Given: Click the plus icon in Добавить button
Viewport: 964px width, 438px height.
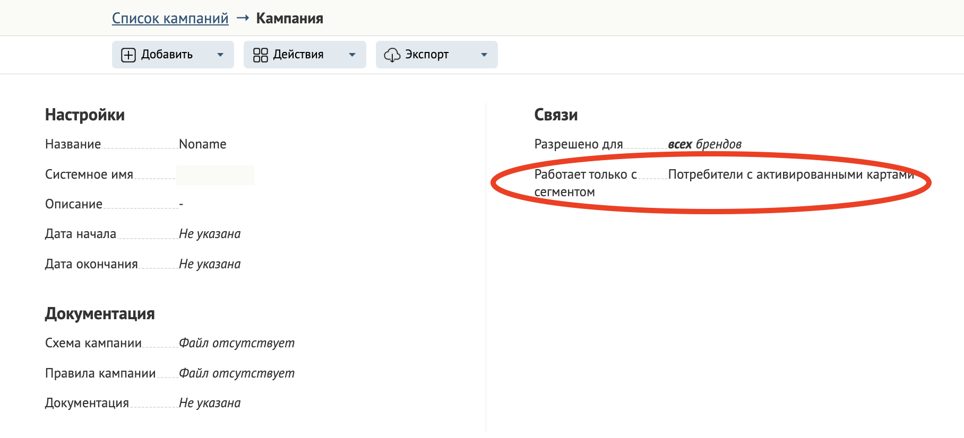Looking at the screenshot, I should (128, 55).
